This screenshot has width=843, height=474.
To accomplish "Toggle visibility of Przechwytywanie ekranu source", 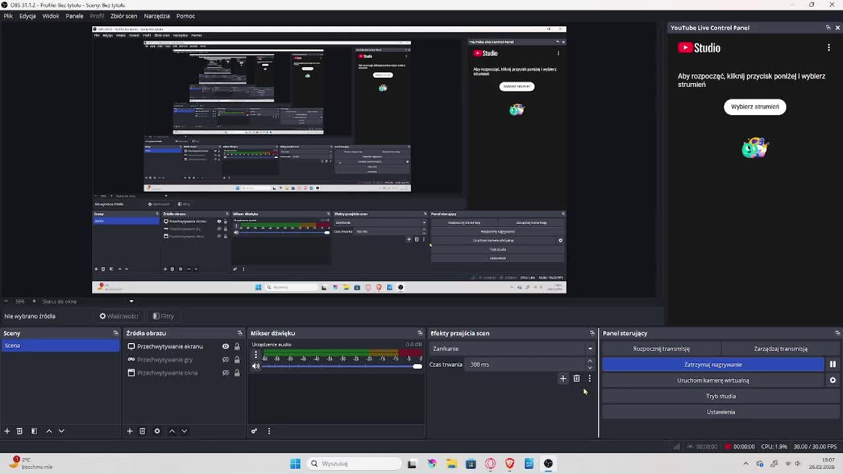I will [x=225, y=346].
